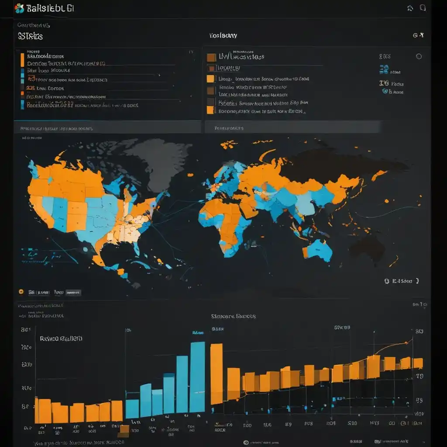447x447 pixels.
Task: Open the right grey tab above the map
Action: [293, 127]
